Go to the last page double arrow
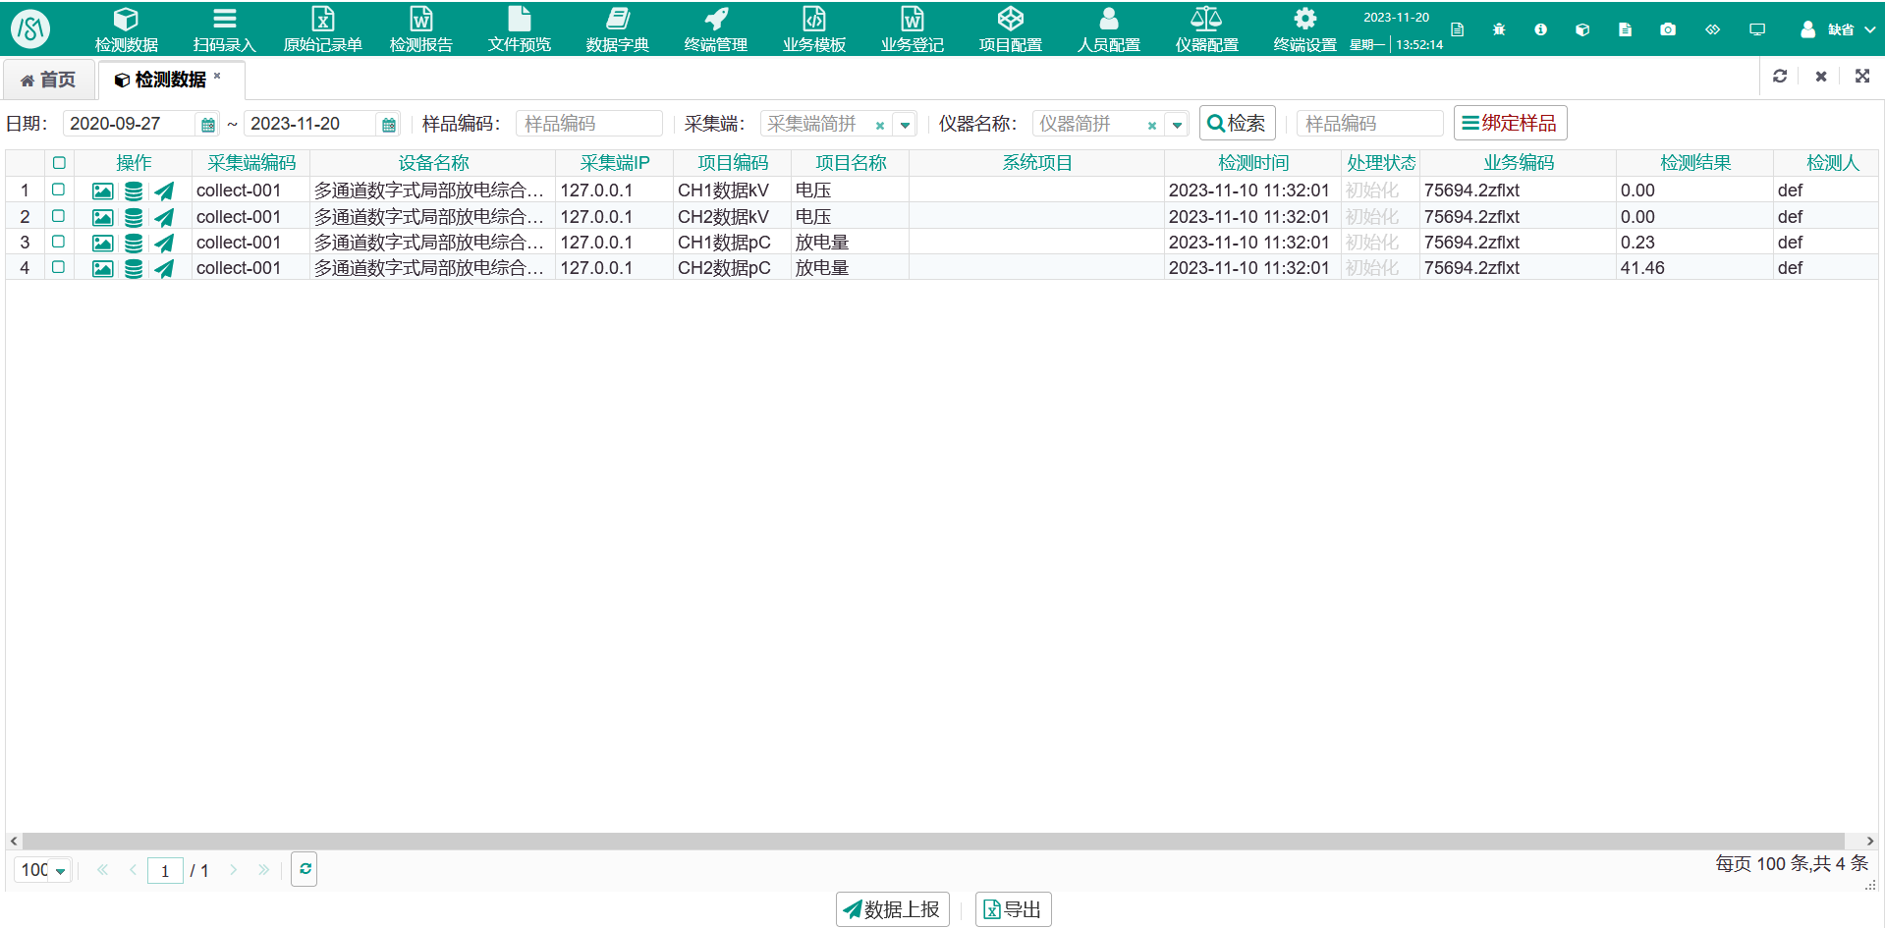 click(263, 870)
